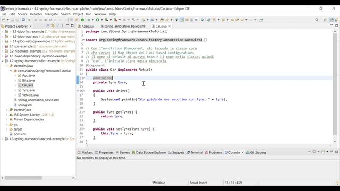The width and height of the screenshot is (340, 191).
Task: Switch to the Problems tab
Action: coord(214,152)
